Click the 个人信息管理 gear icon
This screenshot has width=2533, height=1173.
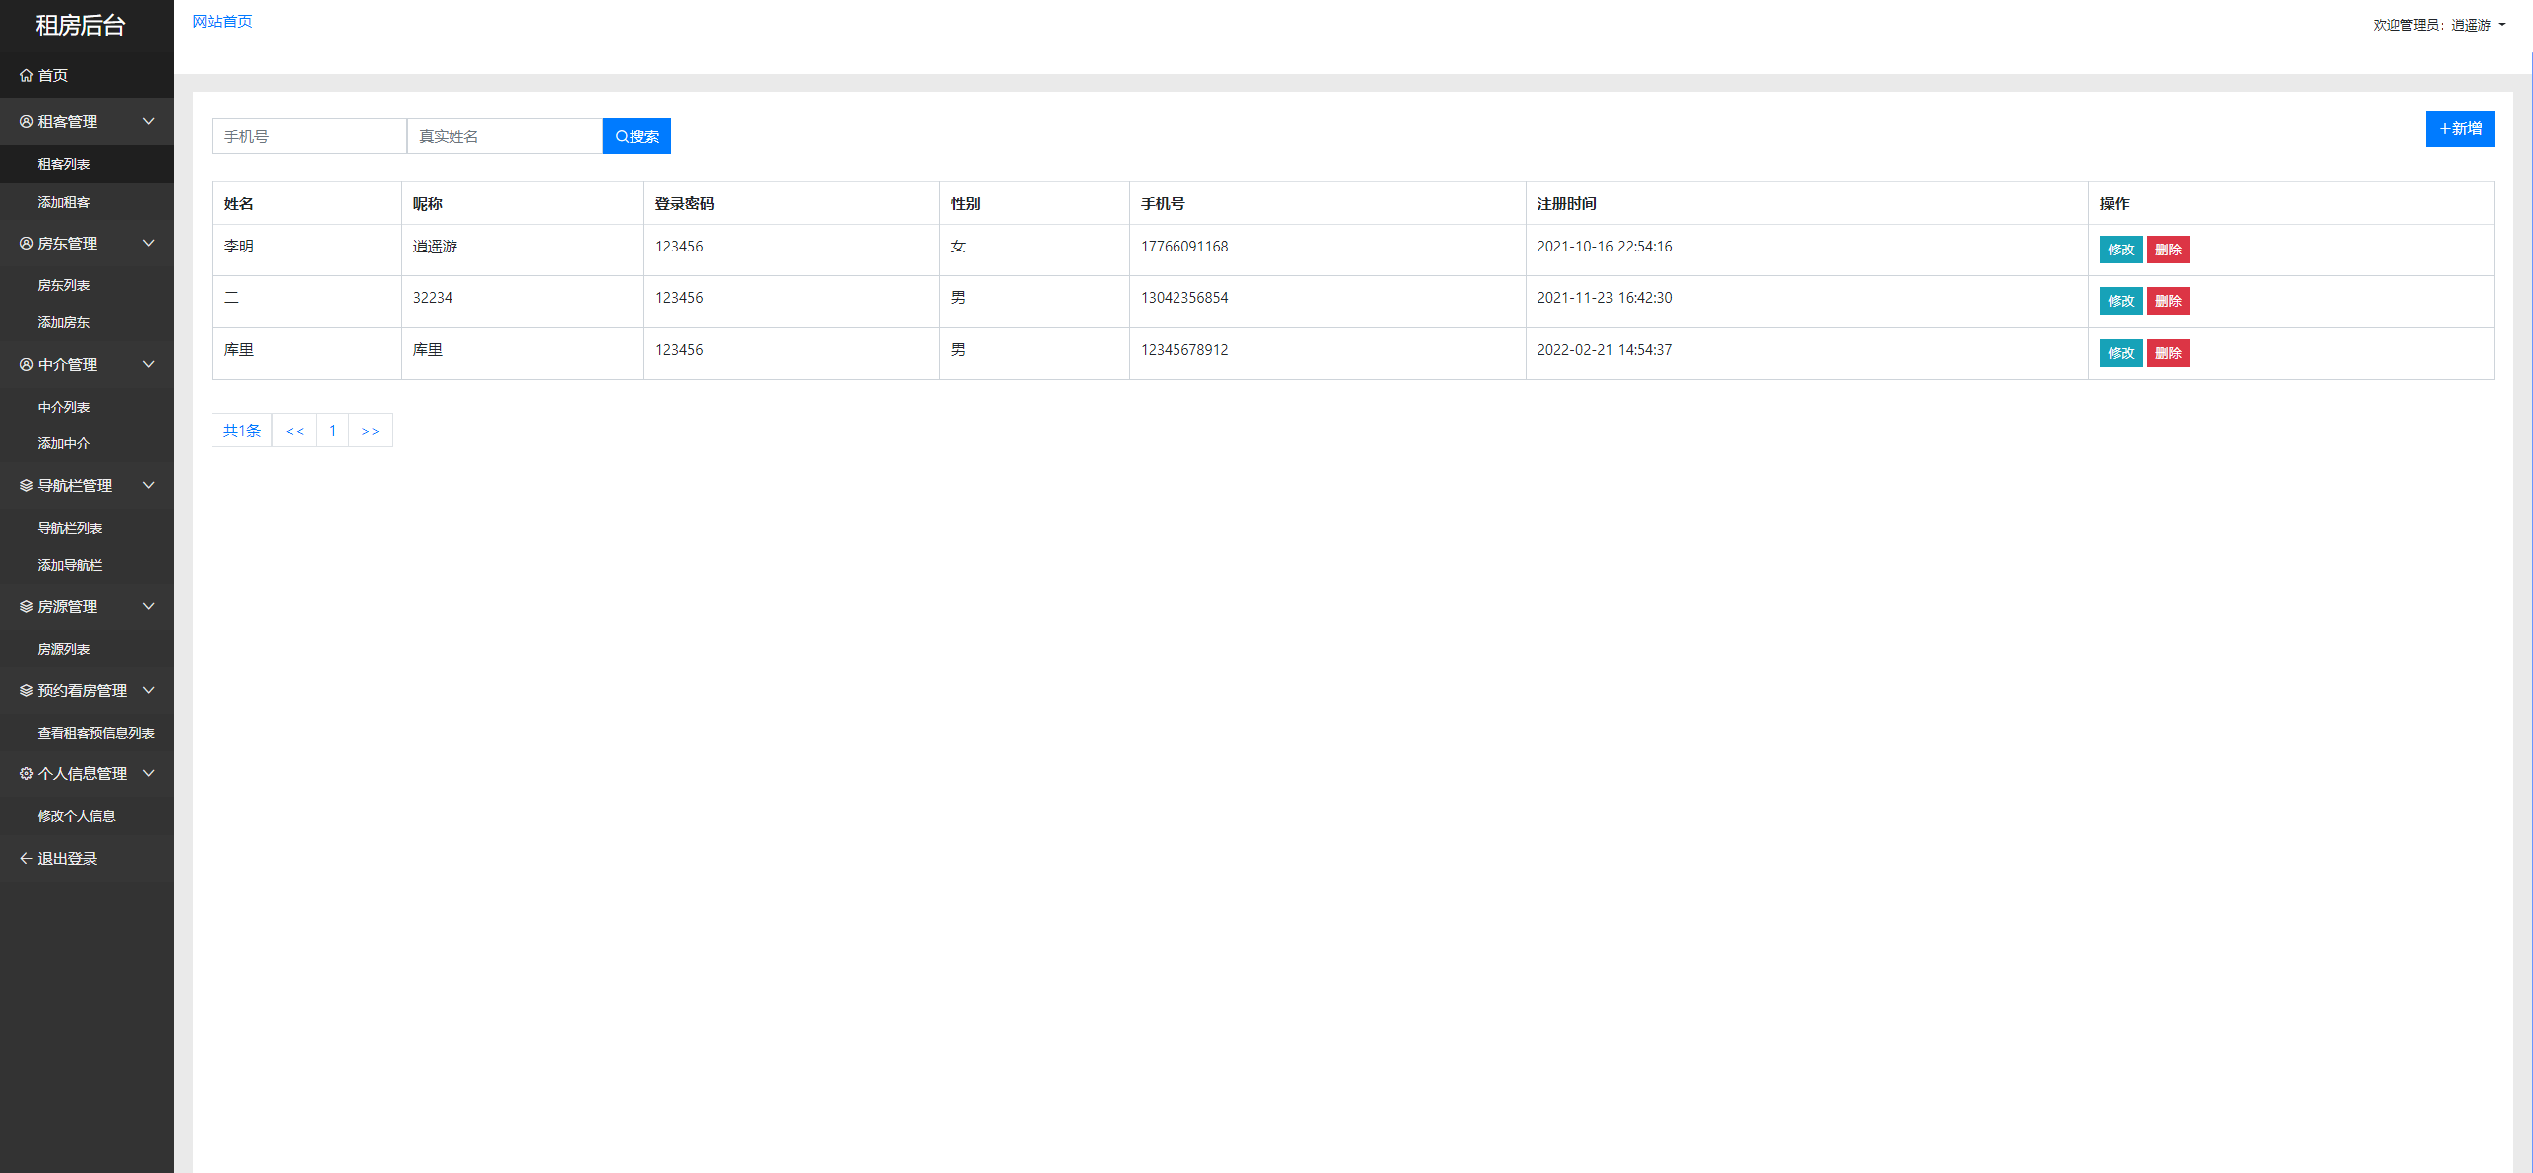(26, 773)
